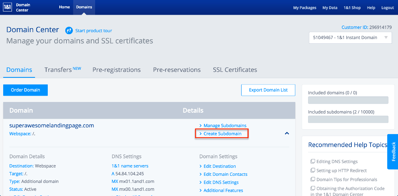
Task: Open My Packages
Action: (304, 8)
